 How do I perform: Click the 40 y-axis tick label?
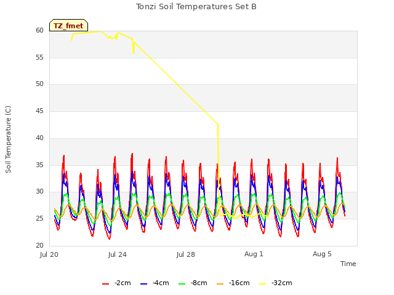click(39, 138)
